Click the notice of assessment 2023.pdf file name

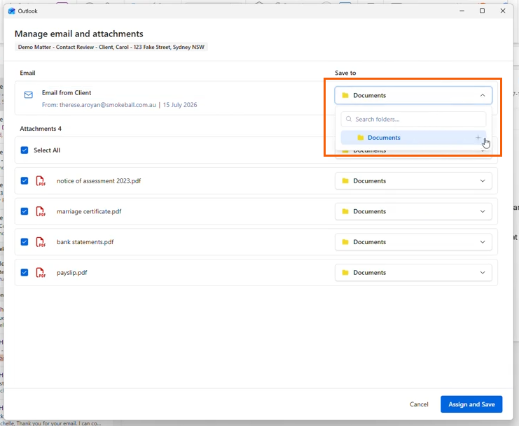tap(99, 180)
